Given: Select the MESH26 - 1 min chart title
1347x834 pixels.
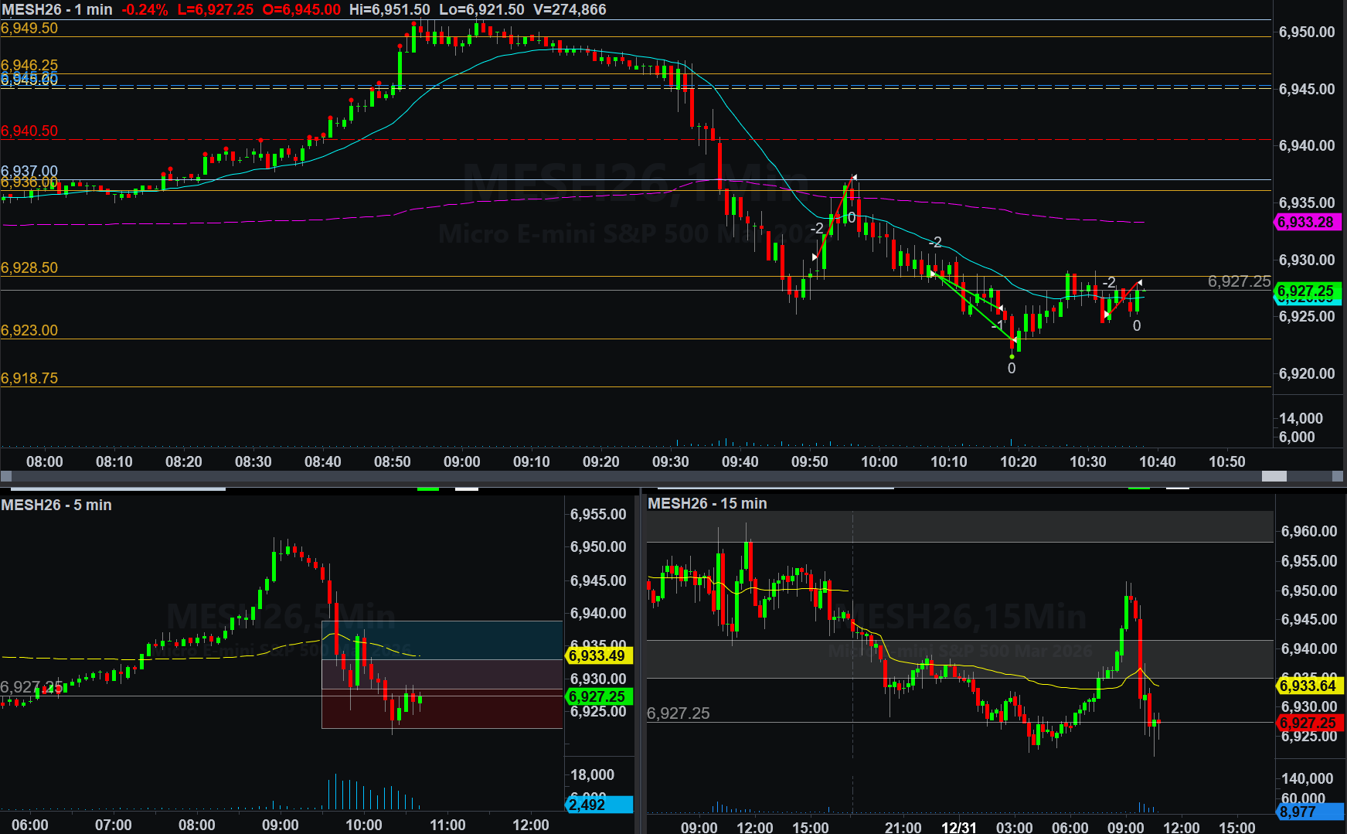Looking at the screenshot, I should pos(57,10).
